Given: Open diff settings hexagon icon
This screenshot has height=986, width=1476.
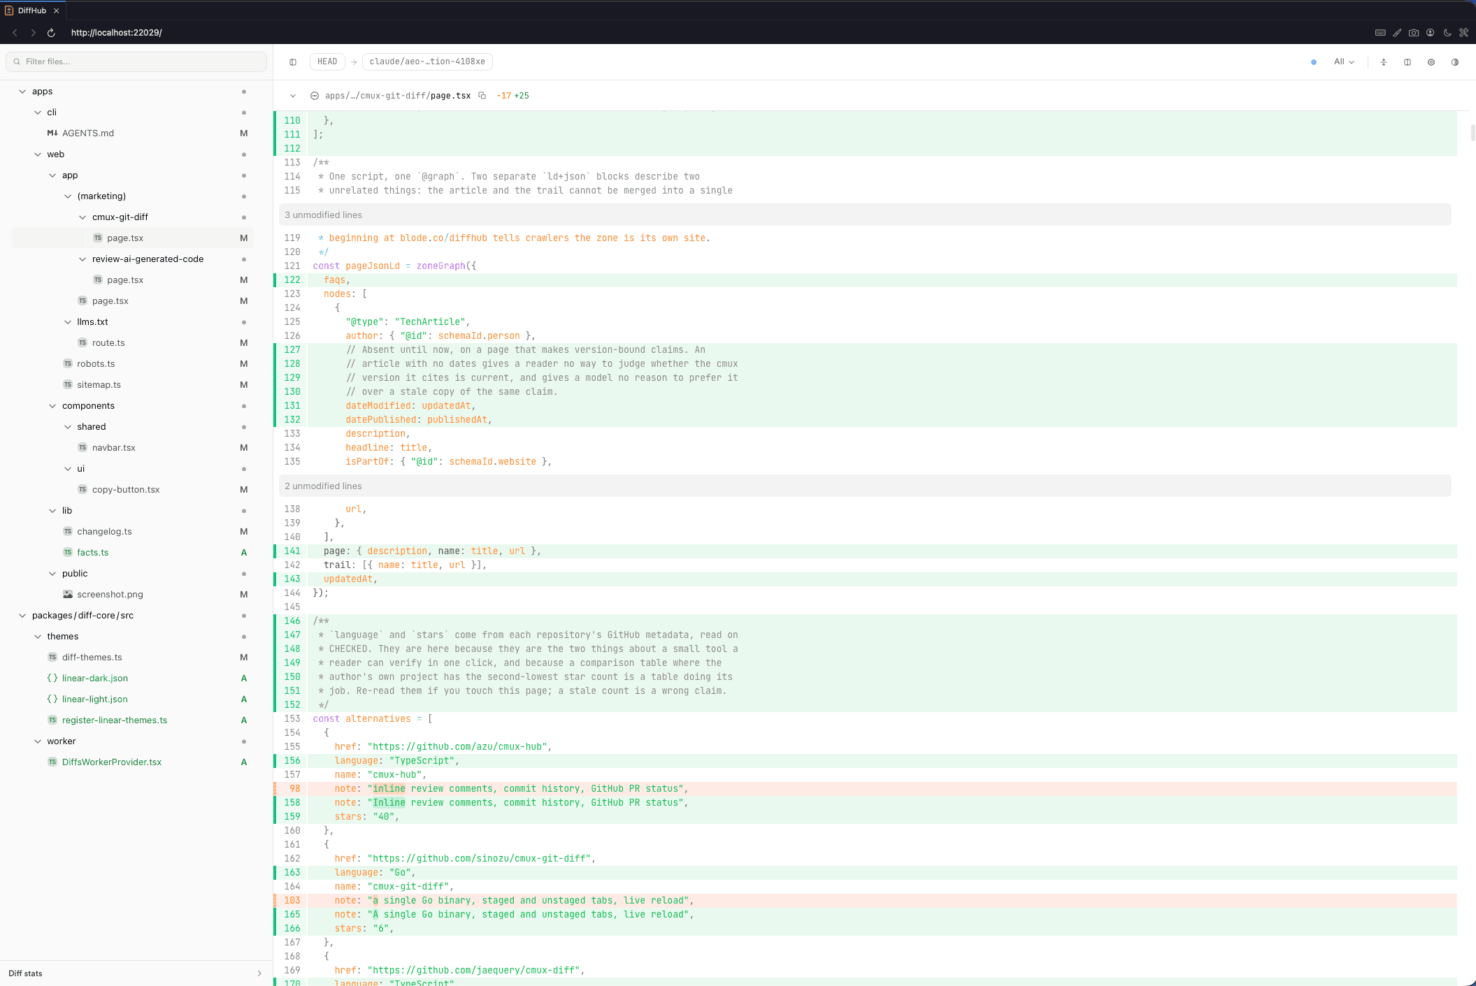Looking at the screenshot, I should click(x=1431, y=62).
